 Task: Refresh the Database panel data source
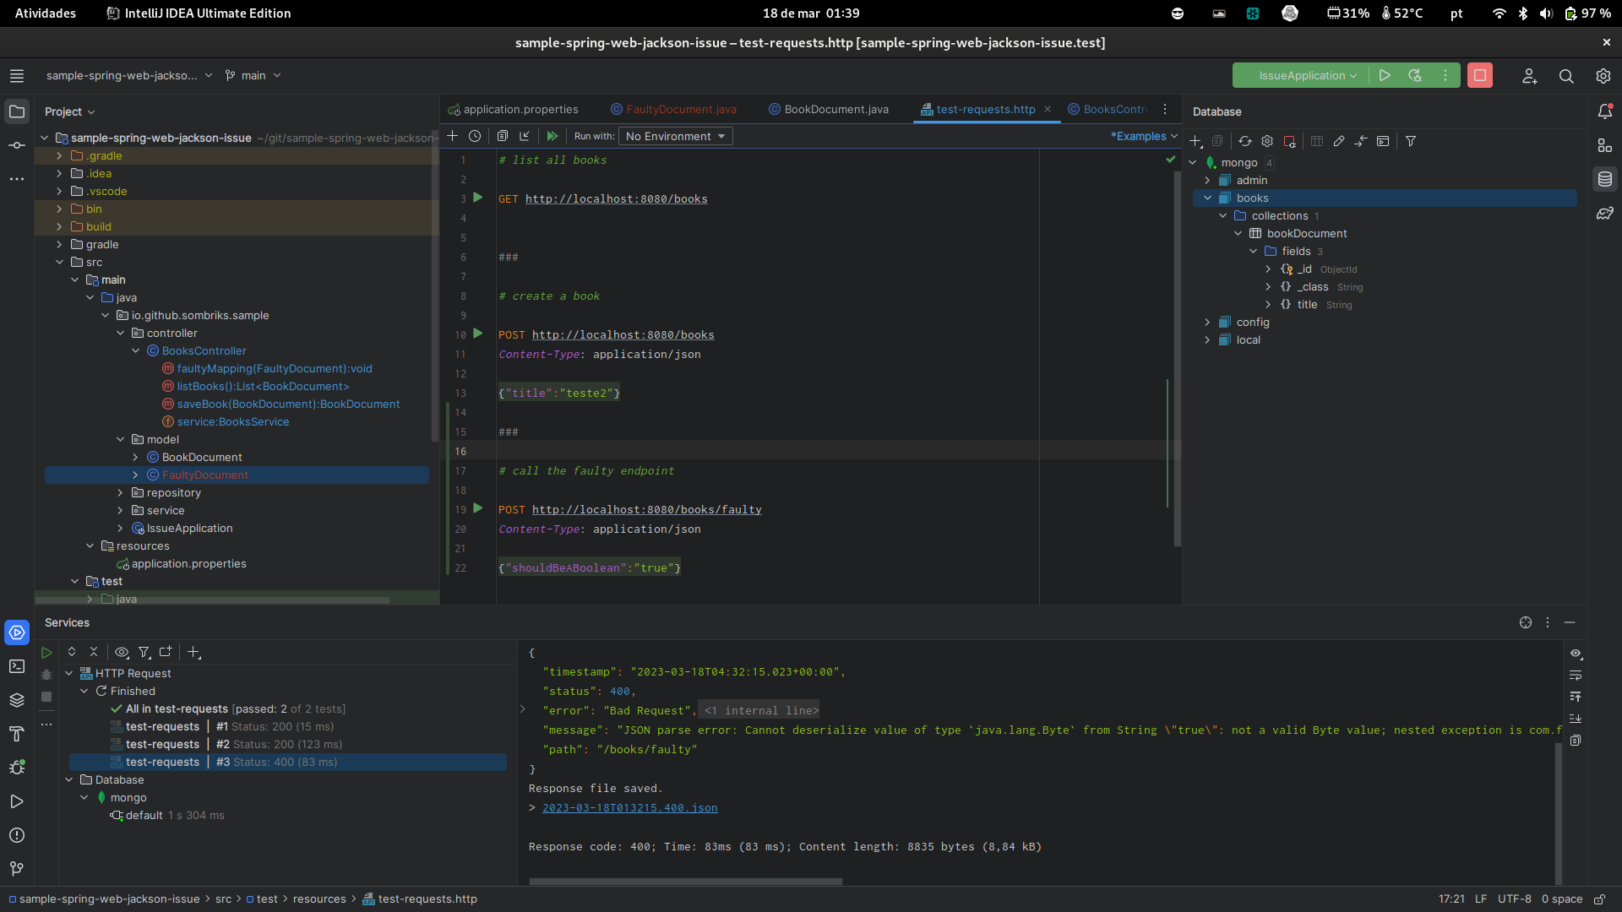[x=1244, y=141]
